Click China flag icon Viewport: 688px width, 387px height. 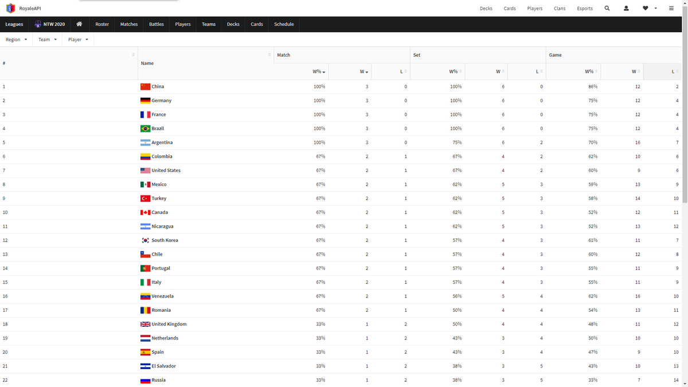click(x=146, y=87)
